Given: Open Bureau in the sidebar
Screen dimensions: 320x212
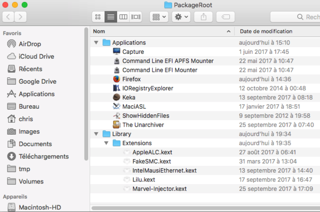Looking at the screenshot, I should 23,107.
